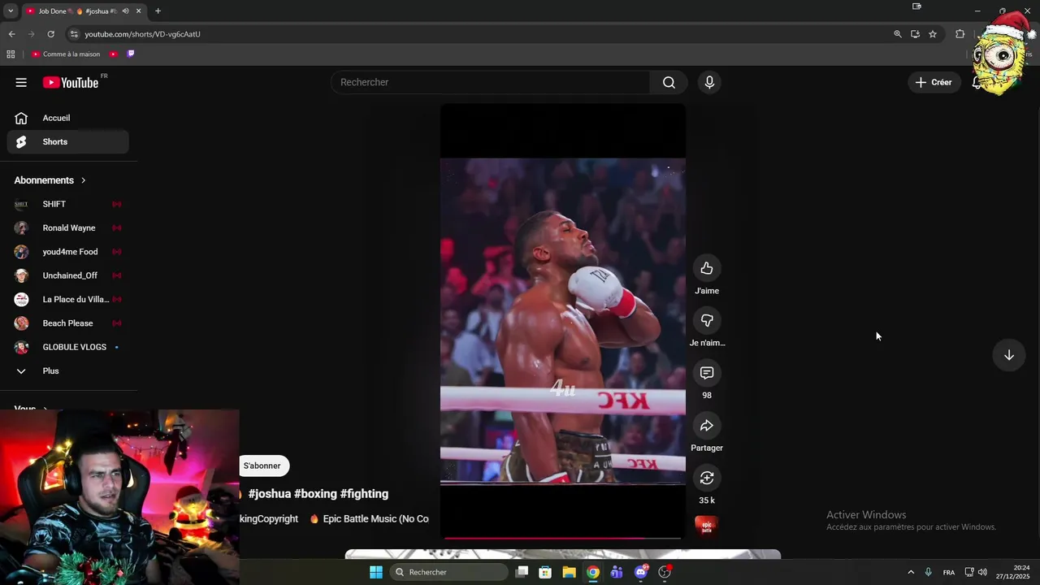This screenshot has width=1040, height=585.
Task: Expand subscriptions list with Plus
Action: point(68,370)
